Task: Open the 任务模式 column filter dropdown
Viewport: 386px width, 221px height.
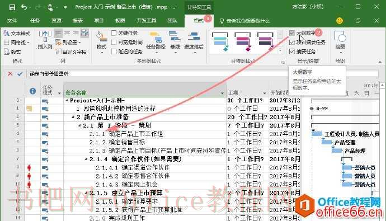Action: tap(59, 93)
